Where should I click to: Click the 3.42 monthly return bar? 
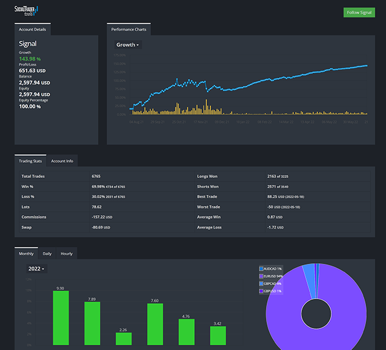[218, 335]
